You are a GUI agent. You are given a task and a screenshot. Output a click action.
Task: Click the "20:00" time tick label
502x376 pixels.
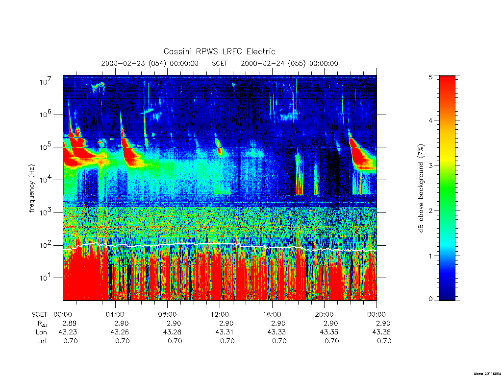[325, 314]
